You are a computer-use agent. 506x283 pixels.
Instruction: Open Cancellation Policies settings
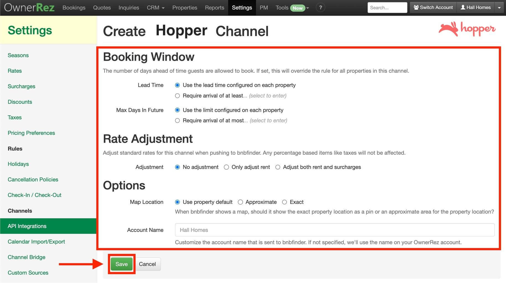coord(33,179)
